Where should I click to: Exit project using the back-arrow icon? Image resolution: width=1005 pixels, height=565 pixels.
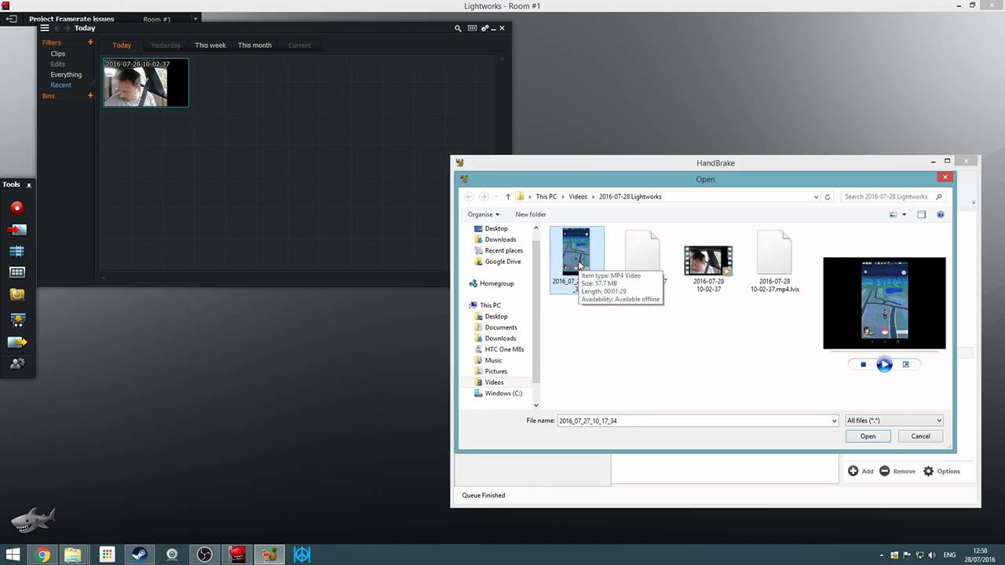[11, 19]
